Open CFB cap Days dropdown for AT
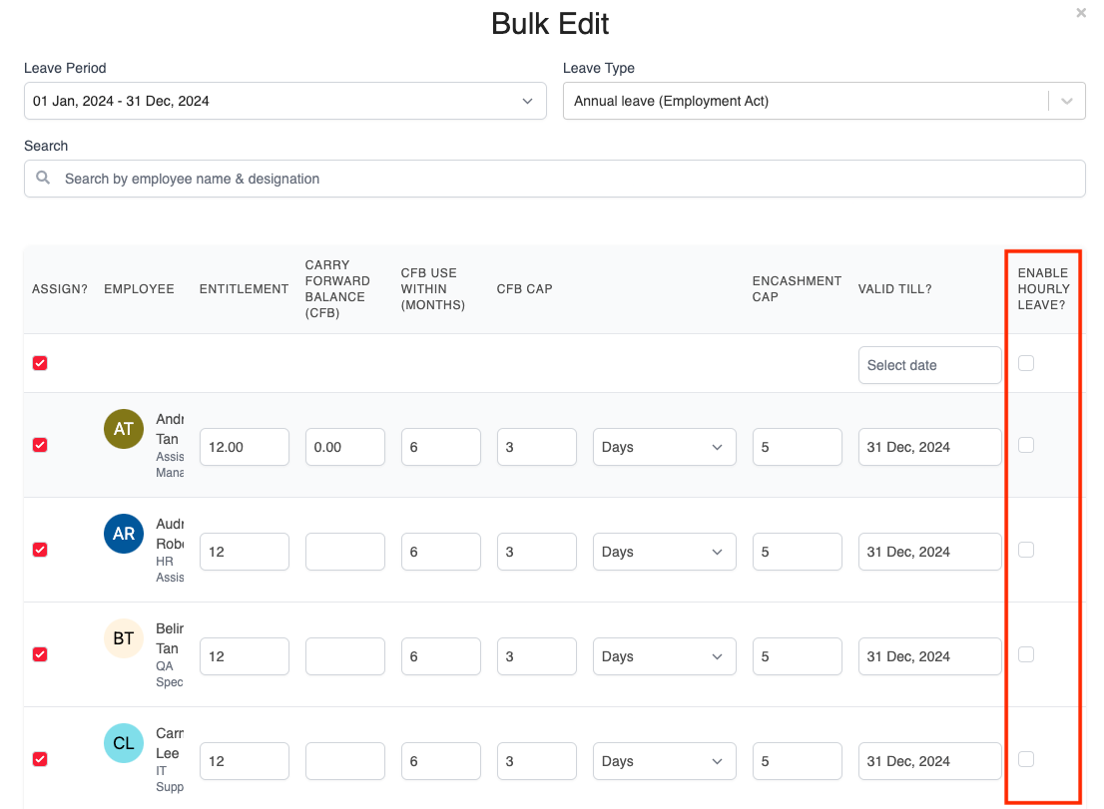This screenshot has width=1104, height=809. [665, 447]
